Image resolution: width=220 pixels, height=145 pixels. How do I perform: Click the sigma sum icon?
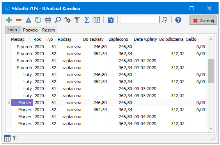pos(87,20)
